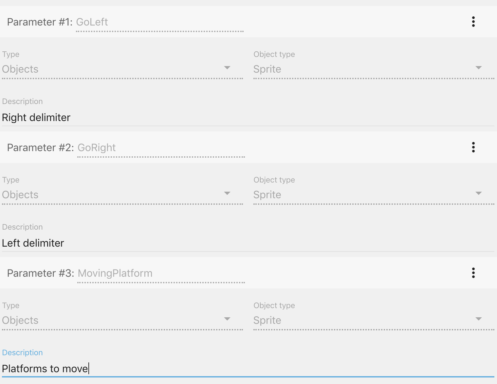Viewport: 497px width, 384px height.
Task: Click the 'Parameter #3:' header label
Action: (x=41, y=273)
